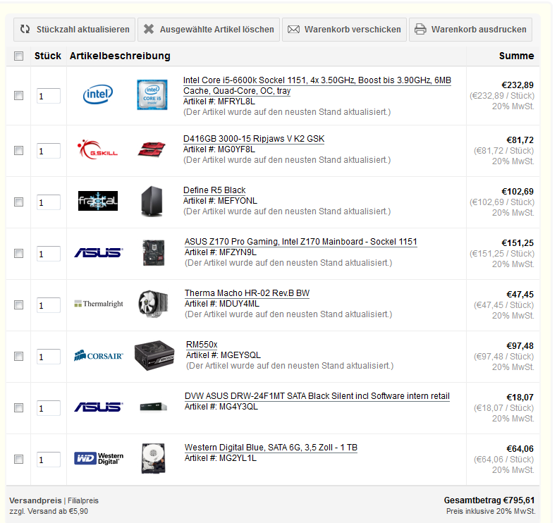Check the ASUS Z170 Pro Gaming row checkbox
557x523 pixels.
click(x=19, y=254)
